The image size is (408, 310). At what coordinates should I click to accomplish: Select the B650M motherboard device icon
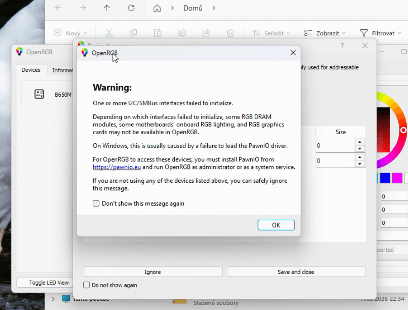pos(39,94)
